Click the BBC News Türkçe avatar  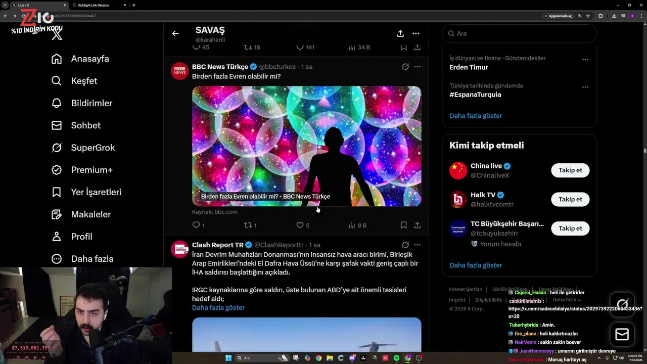(179, 71)
